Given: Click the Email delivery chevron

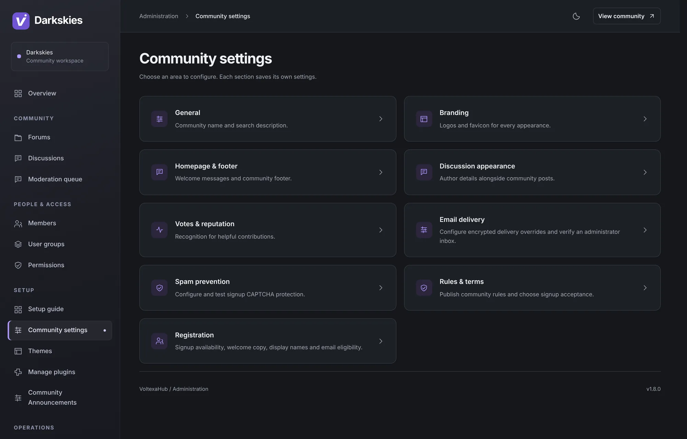Looking at the screenshot, I should [645, 230].
